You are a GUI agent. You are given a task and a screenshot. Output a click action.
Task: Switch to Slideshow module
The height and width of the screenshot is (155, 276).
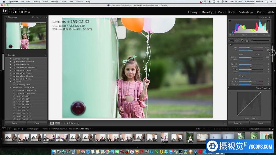click(246, 12)
